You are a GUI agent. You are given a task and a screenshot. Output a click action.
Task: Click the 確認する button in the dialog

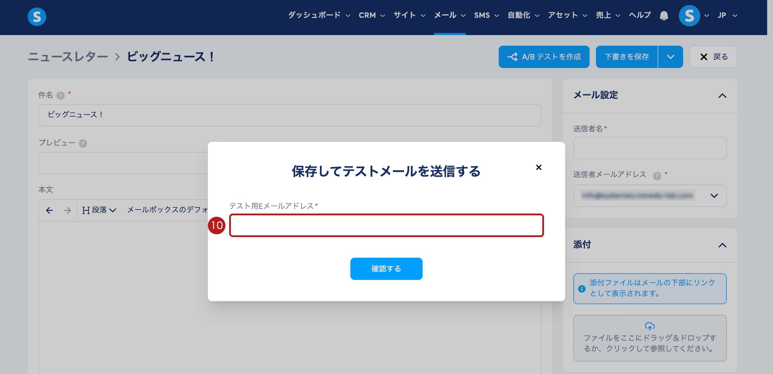[386, 269]
